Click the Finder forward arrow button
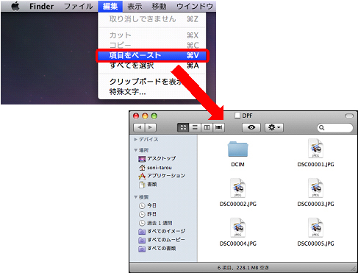This screenshot has height=273, width=358. [x=151, y=127]
